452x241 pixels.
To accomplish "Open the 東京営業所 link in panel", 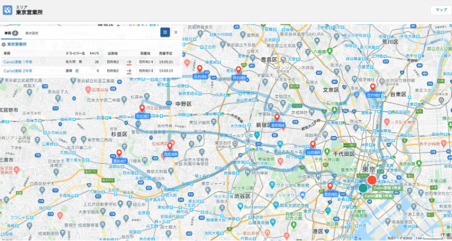I will 16,44.
